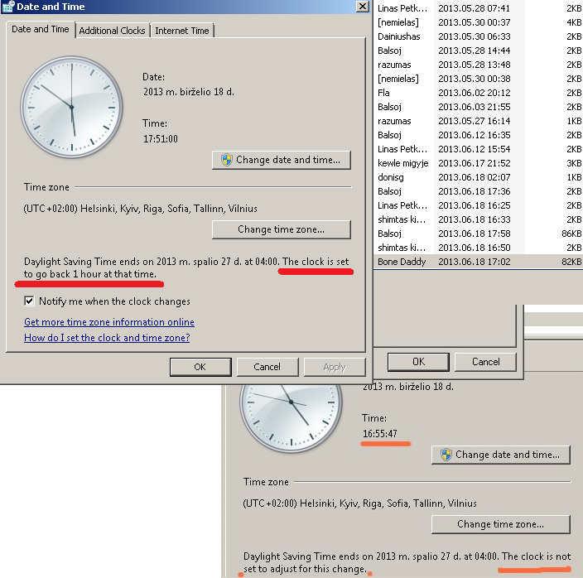Switch to the Additional Clocks tab
This screenshot has width=583, height=578.
point(112,31)
